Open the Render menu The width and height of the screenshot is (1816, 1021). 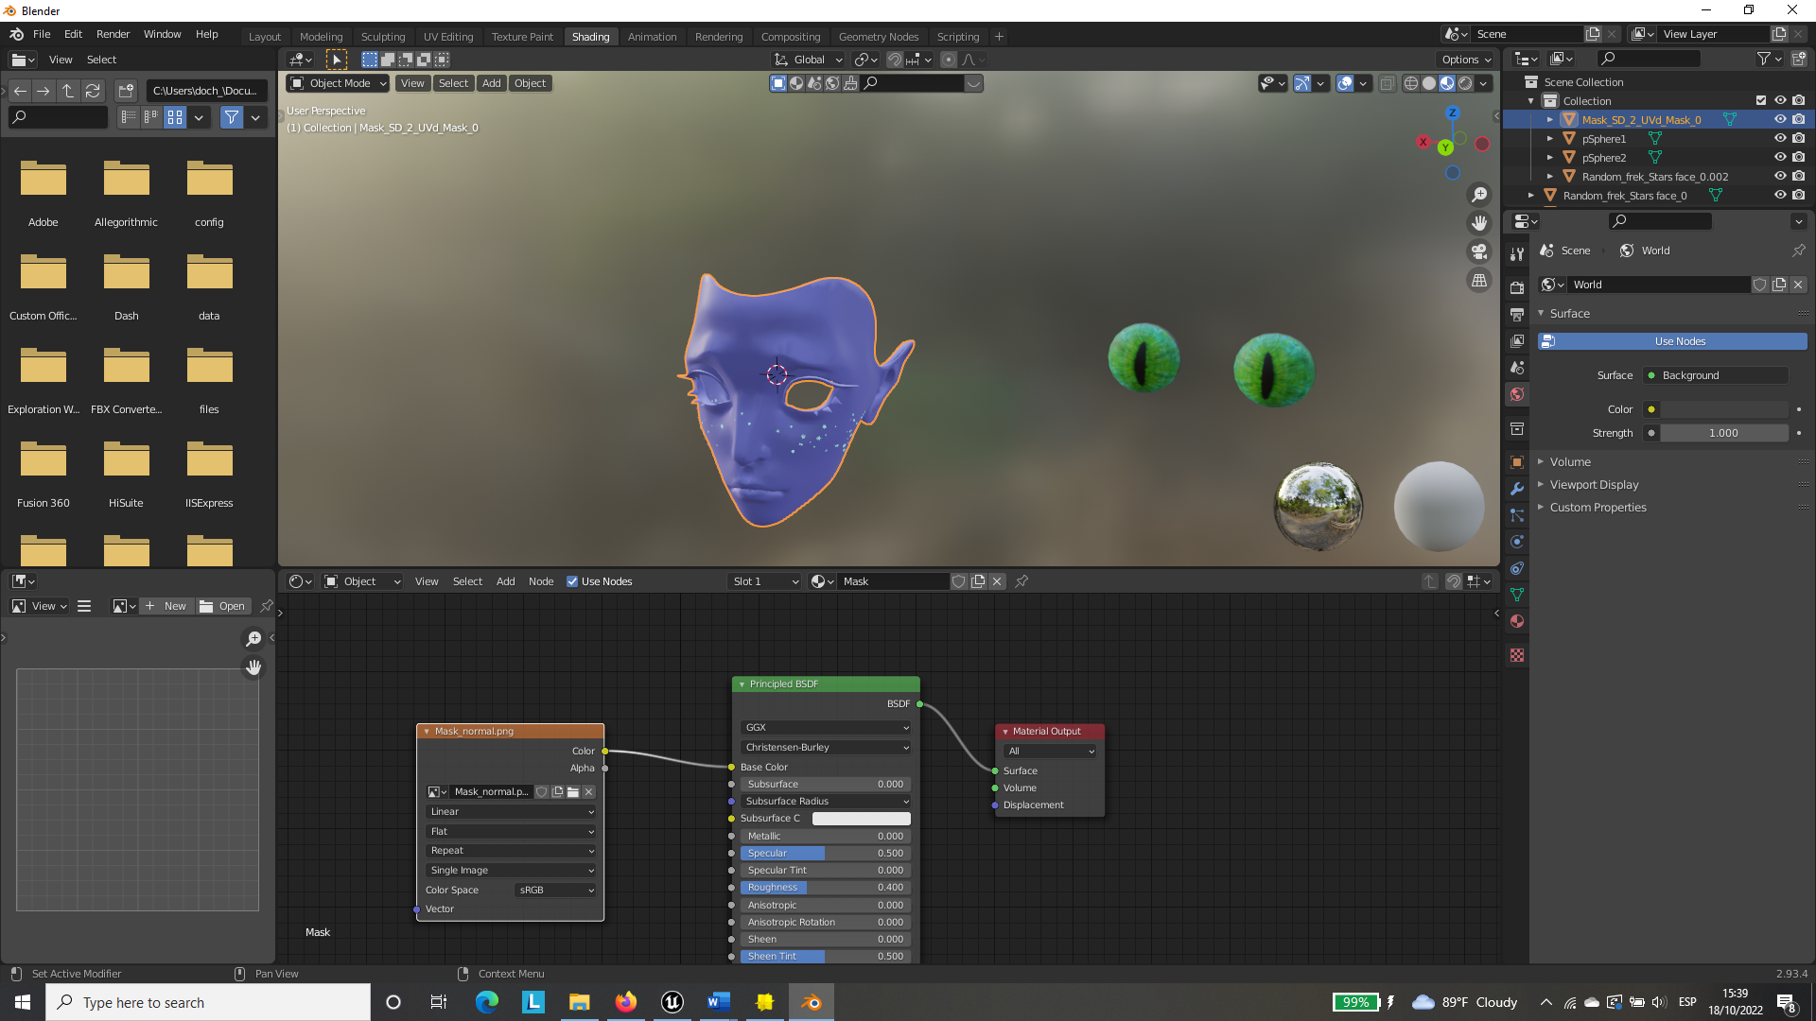[113, 34]
